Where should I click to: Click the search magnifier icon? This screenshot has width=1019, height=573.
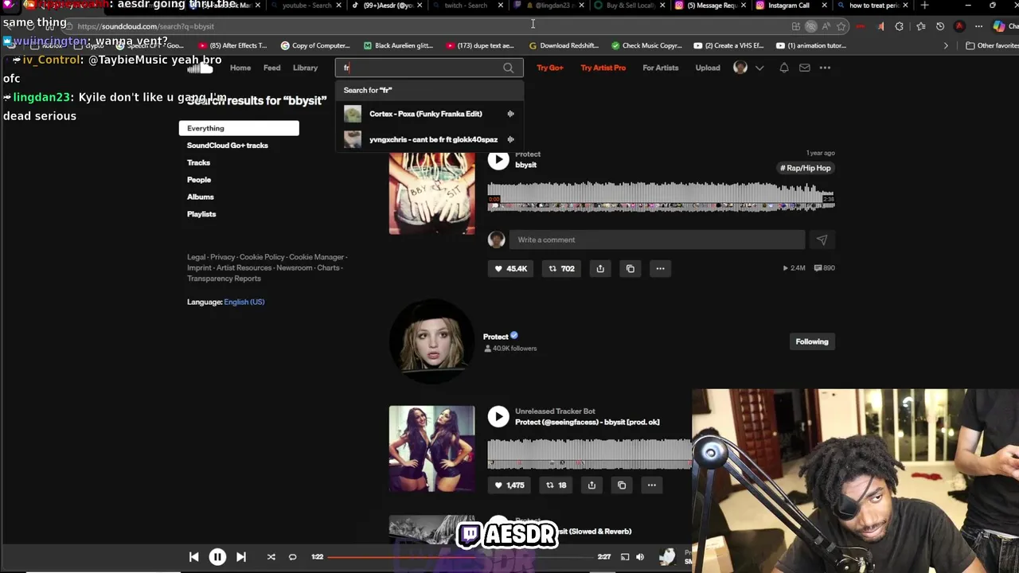coord(508,68)
